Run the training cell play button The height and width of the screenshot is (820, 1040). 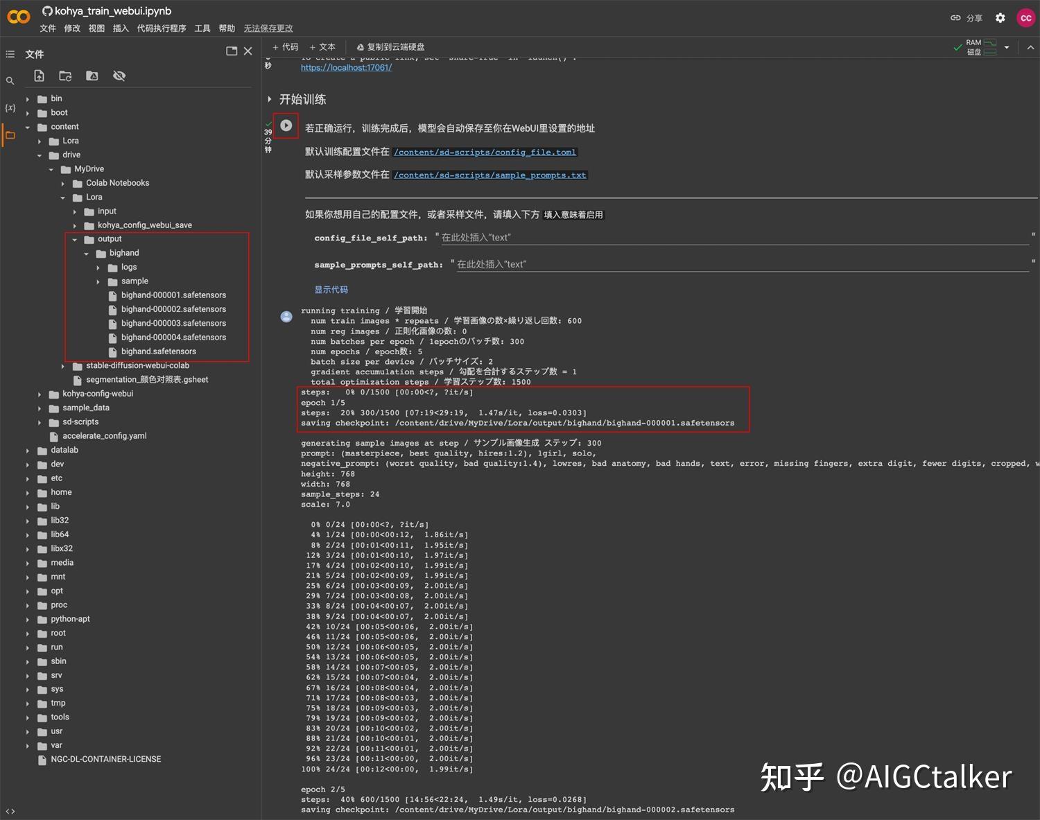(x=286, y=125)
